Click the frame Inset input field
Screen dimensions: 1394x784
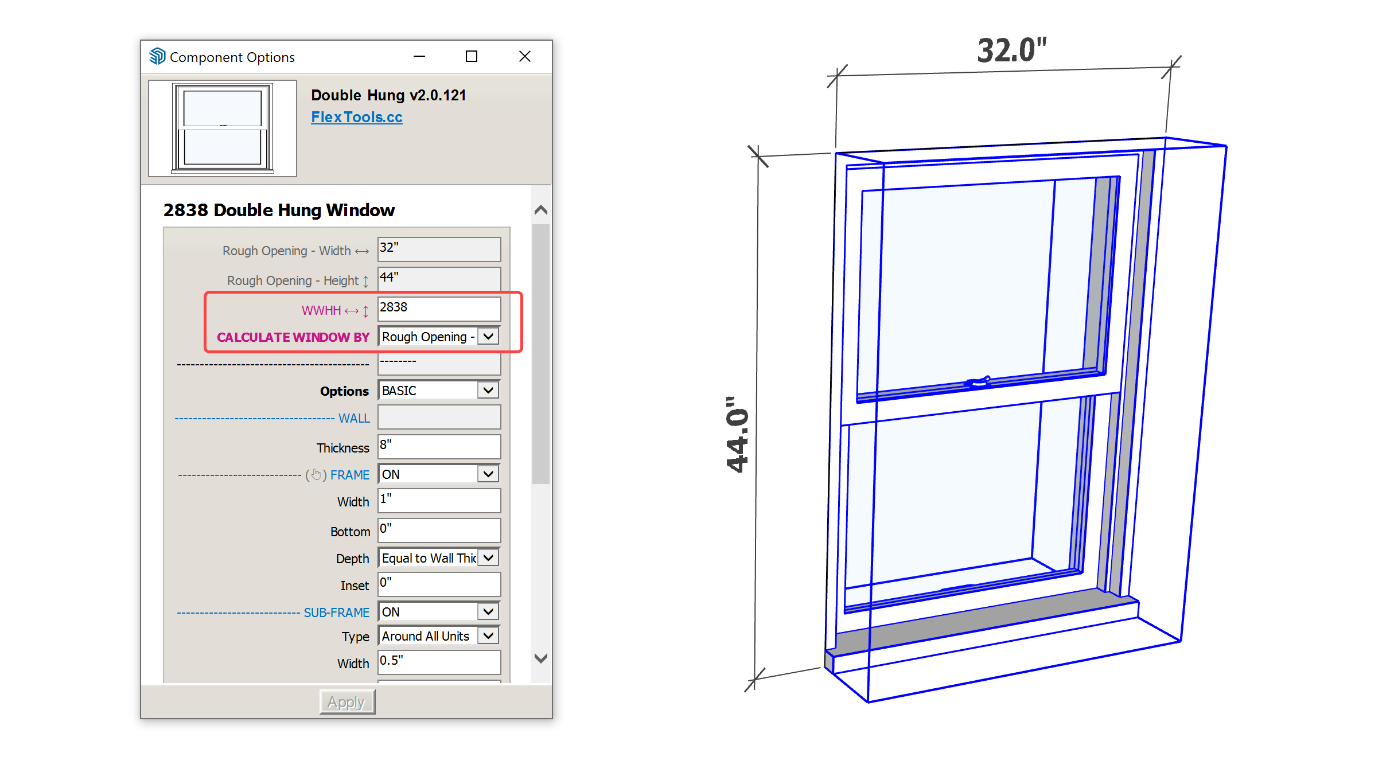click(x=439, y=584)
